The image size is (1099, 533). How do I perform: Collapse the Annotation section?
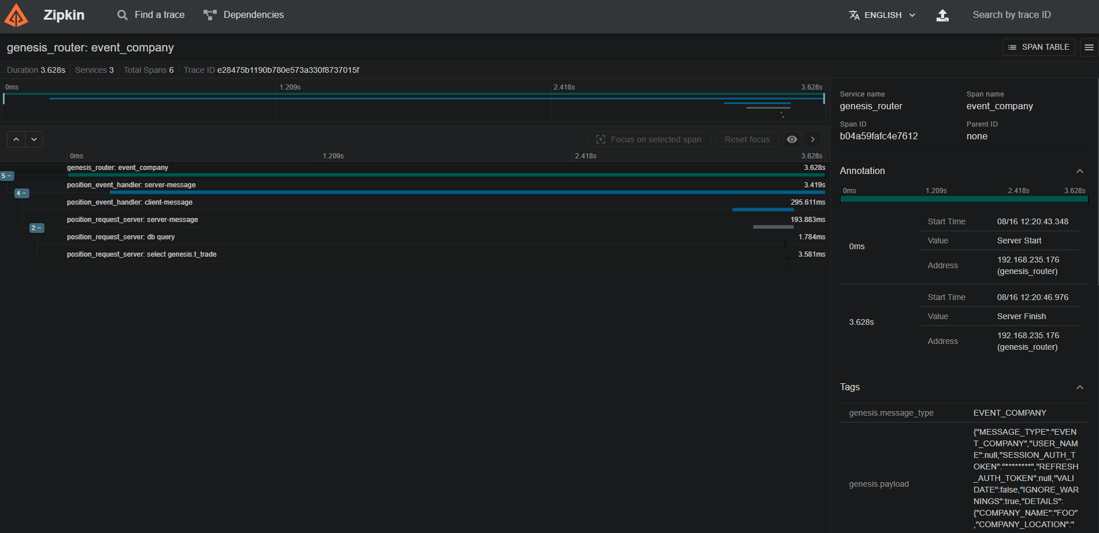pyautogui.click(x=1079, y=171)
